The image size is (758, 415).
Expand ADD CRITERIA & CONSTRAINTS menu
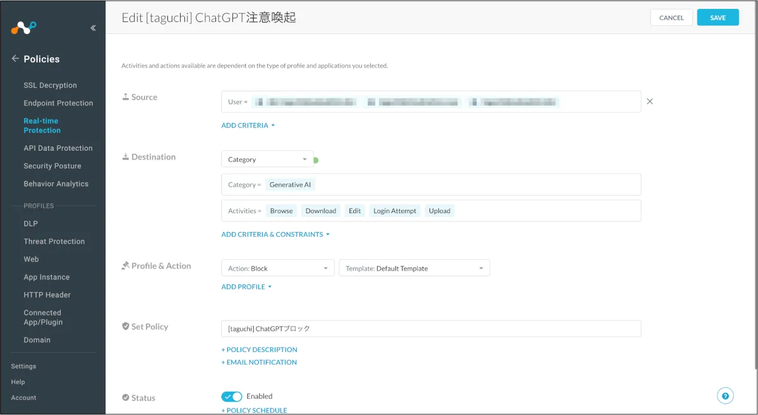[x=275, y=235]
